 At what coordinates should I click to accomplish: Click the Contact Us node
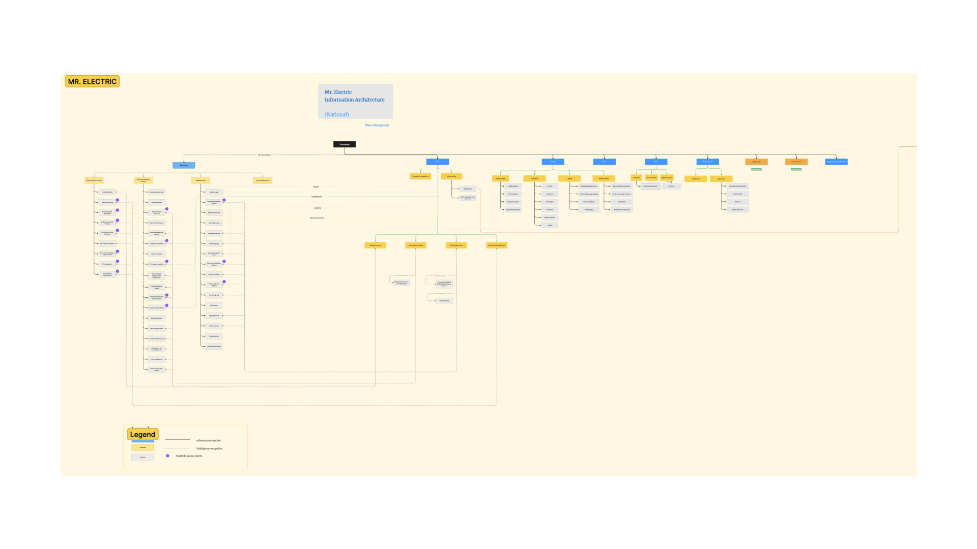[x=637, y=177]
